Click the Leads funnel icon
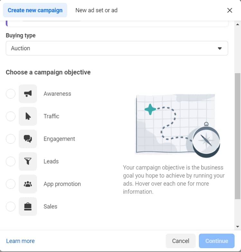 [x=28, y=161]
